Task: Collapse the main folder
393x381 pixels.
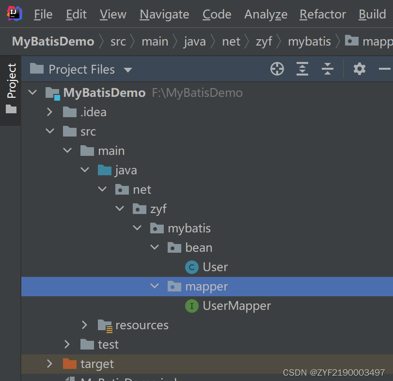Action: (67, 150)
